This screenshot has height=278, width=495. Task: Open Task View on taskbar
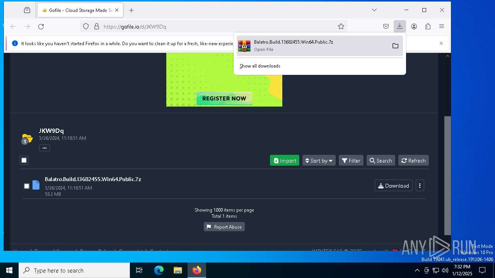[x=139, y=270]
